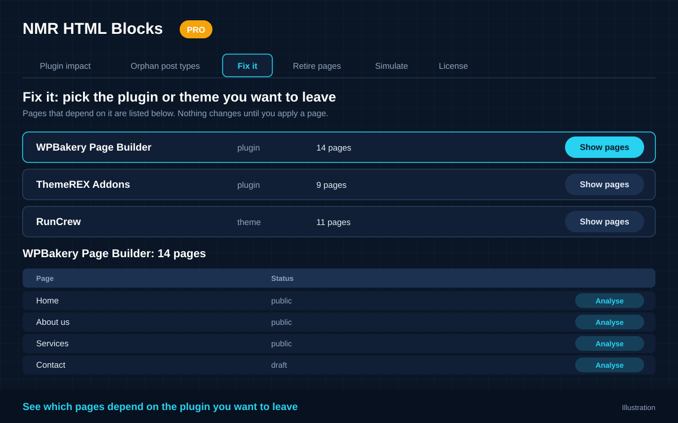Click the Page column header

(45, 278)
